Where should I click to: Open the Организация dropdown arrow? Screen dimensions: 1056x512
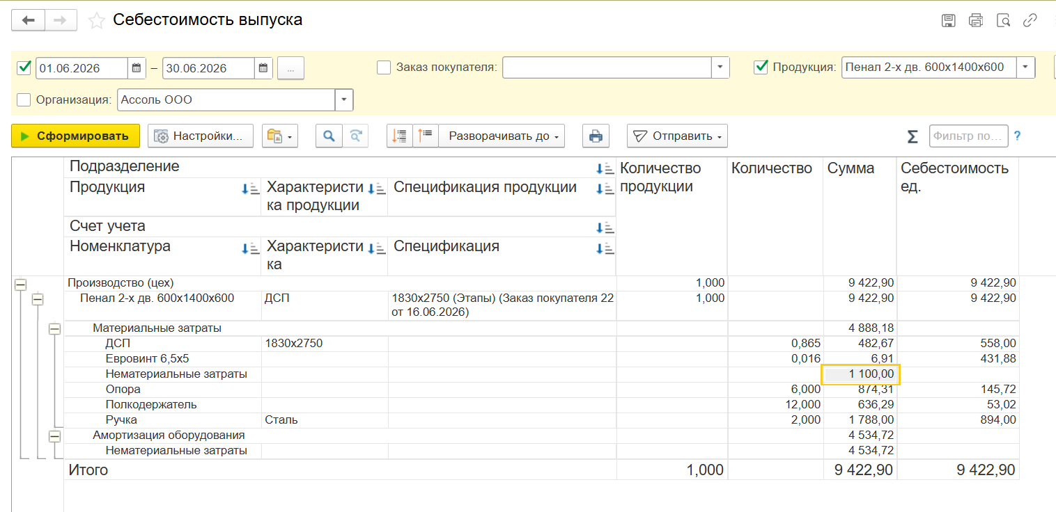click(x=344, y=99)
